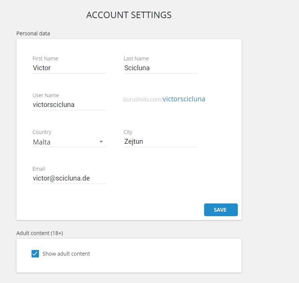Edit the City field showing Zejtun
299x283 pixels.
[x=160, y=141]
